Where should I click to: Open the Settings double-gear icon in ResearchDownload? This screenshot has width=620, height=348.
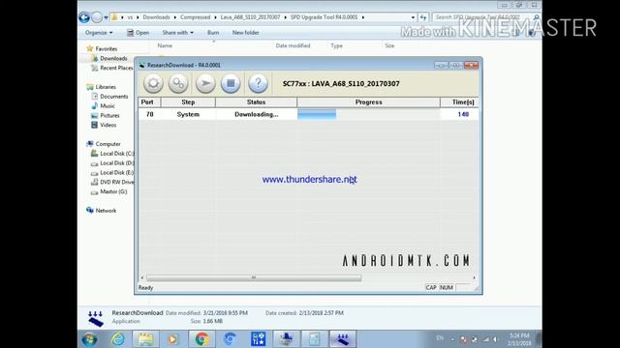coord(178,83)
